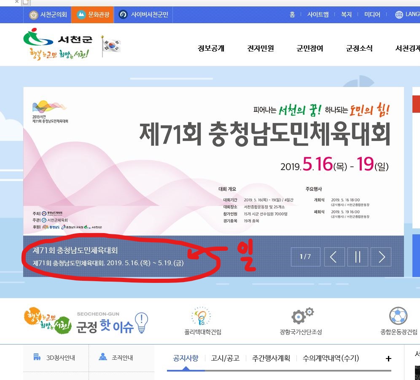The height and width of the screenshot is (380, 420).
Task: Open the 서천경제 main menu
Action: point(407,48)
